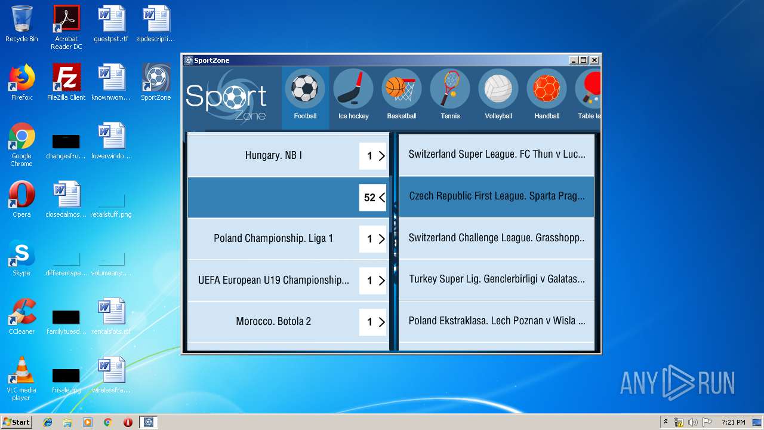
Task: Open the network status tray icon
Action: (679, 422)
